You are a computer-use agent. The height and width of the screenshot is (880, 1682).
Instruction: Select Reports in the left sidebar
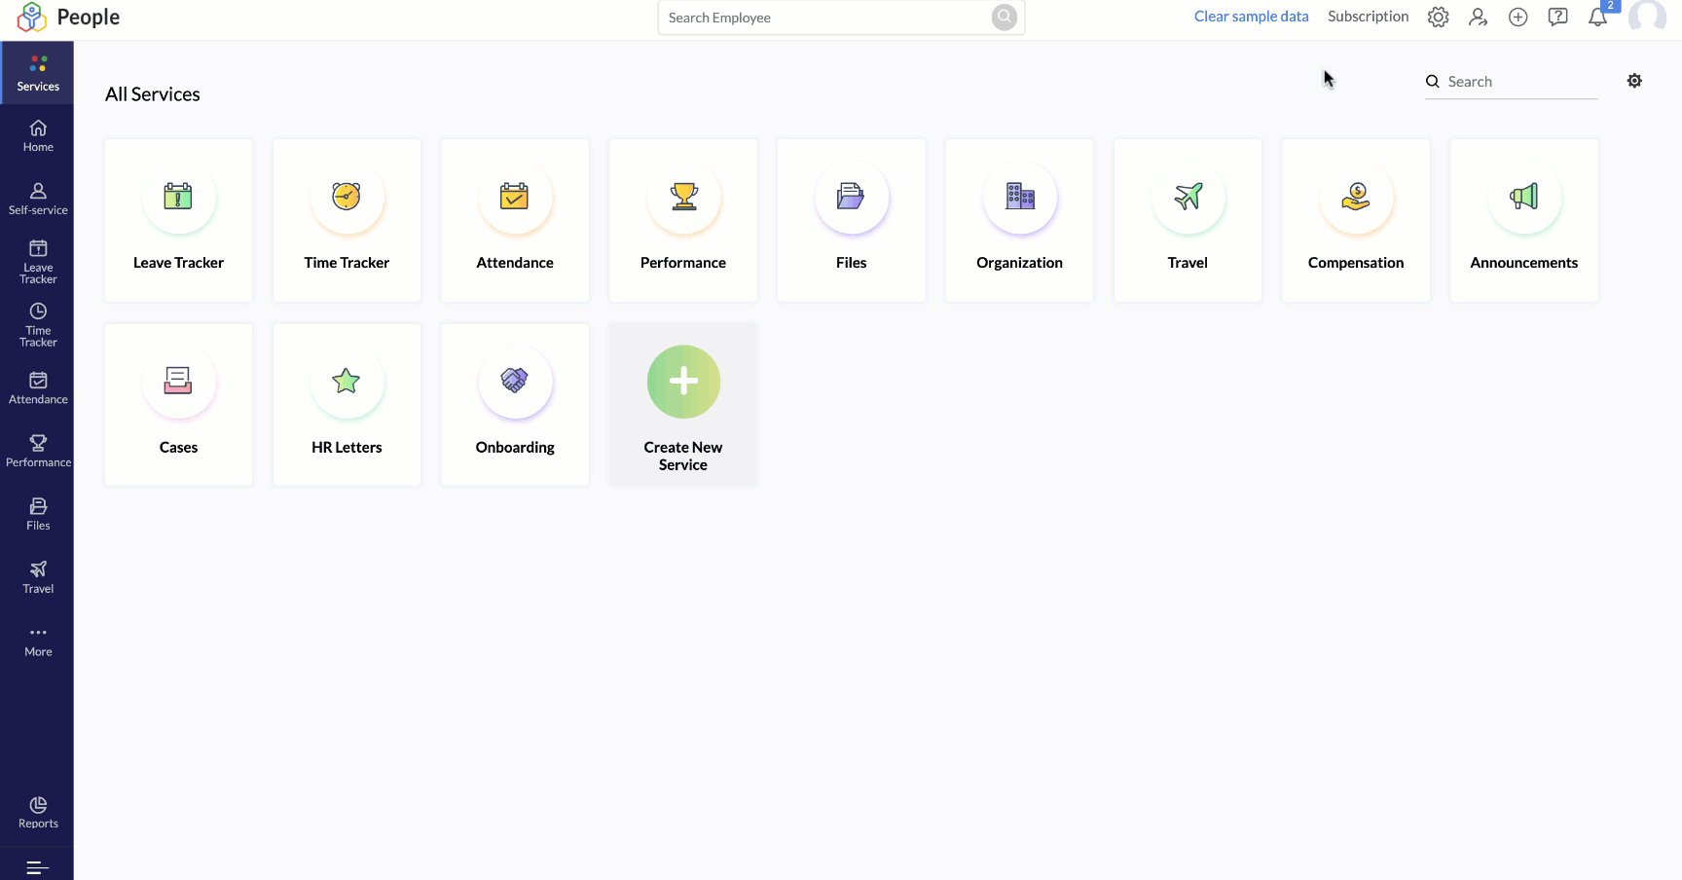tap(37, 811)
